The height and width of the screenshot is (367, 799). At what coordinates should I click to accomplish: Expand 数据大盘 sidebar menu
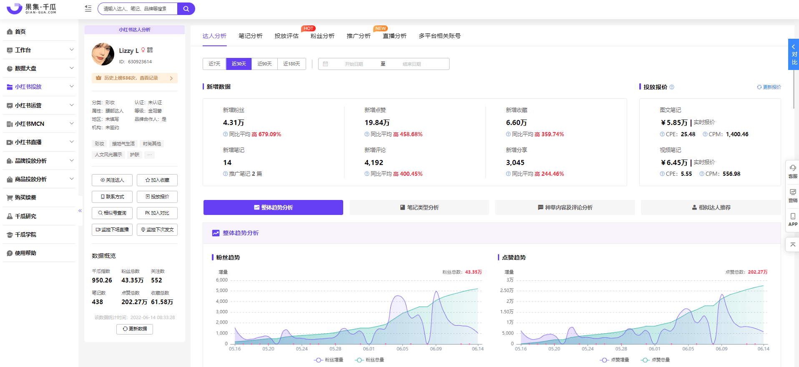point(39,68)
